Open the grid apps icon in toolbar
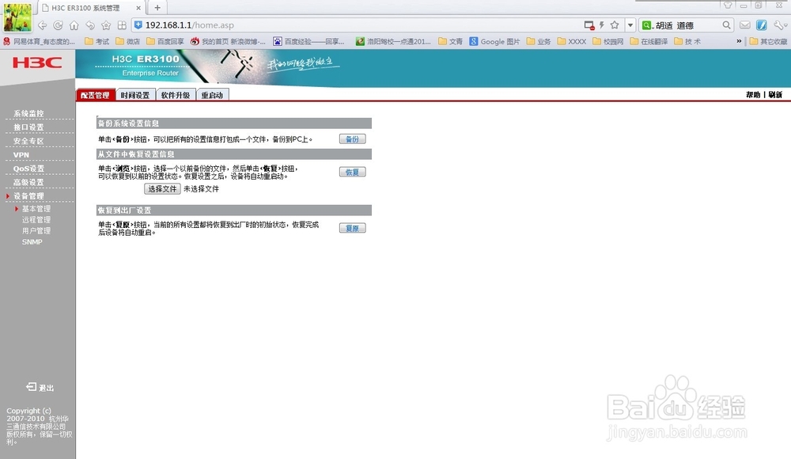 click(x=122, y=25)
